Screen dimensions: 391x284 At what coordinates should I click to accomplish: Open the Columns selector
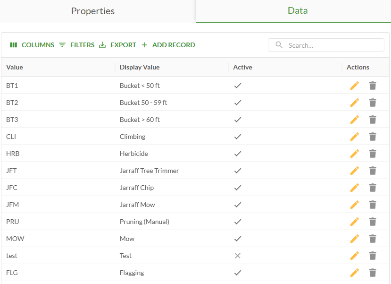32,45
